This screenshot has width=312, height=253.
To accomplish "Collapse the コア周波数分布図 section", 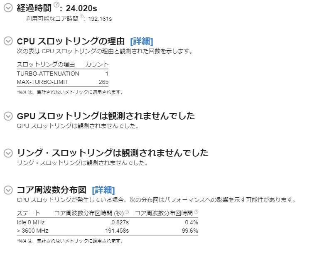I will tap(8, 190).
